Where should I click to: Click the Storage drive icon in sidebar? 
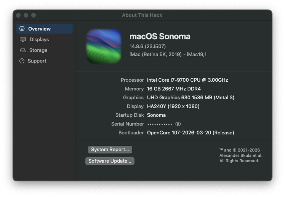point(22,50)
